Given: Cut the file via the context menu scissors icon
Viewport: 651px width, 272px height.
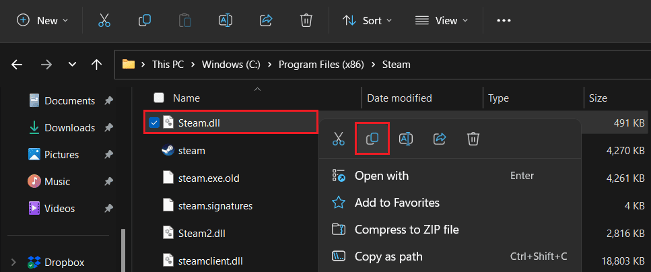Looking at the screenshot, I should (x=339, y=139).
